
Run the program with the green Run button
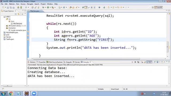coord(48,7)
